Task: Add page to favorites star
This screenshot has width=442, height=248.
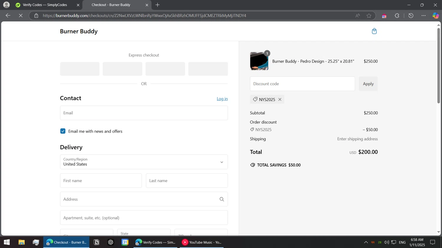Action: pos(369,16)
